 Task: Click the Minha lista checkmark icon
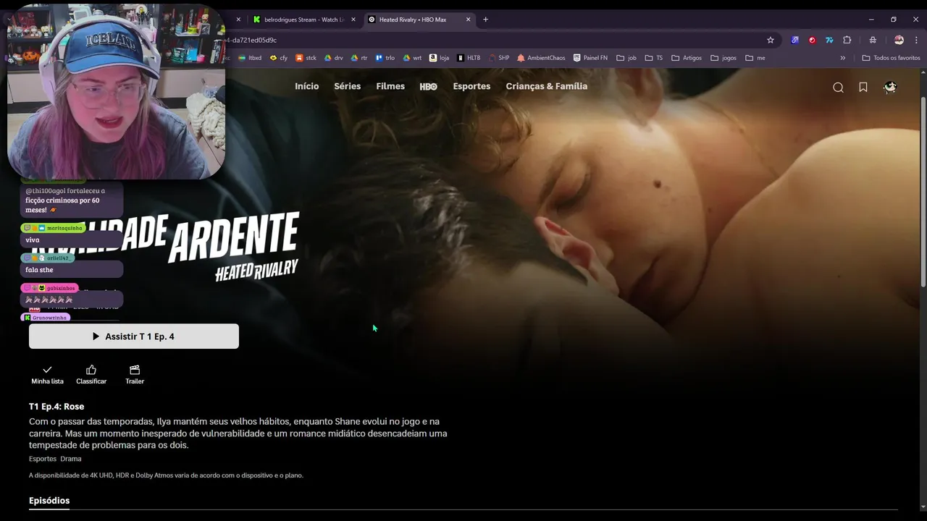pos(47,370)
